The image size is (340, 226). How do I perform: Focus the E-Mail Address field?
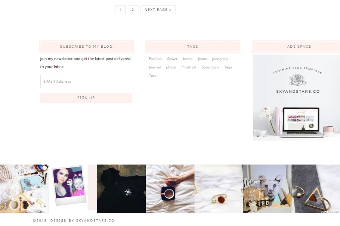click(x=86, y=82)
